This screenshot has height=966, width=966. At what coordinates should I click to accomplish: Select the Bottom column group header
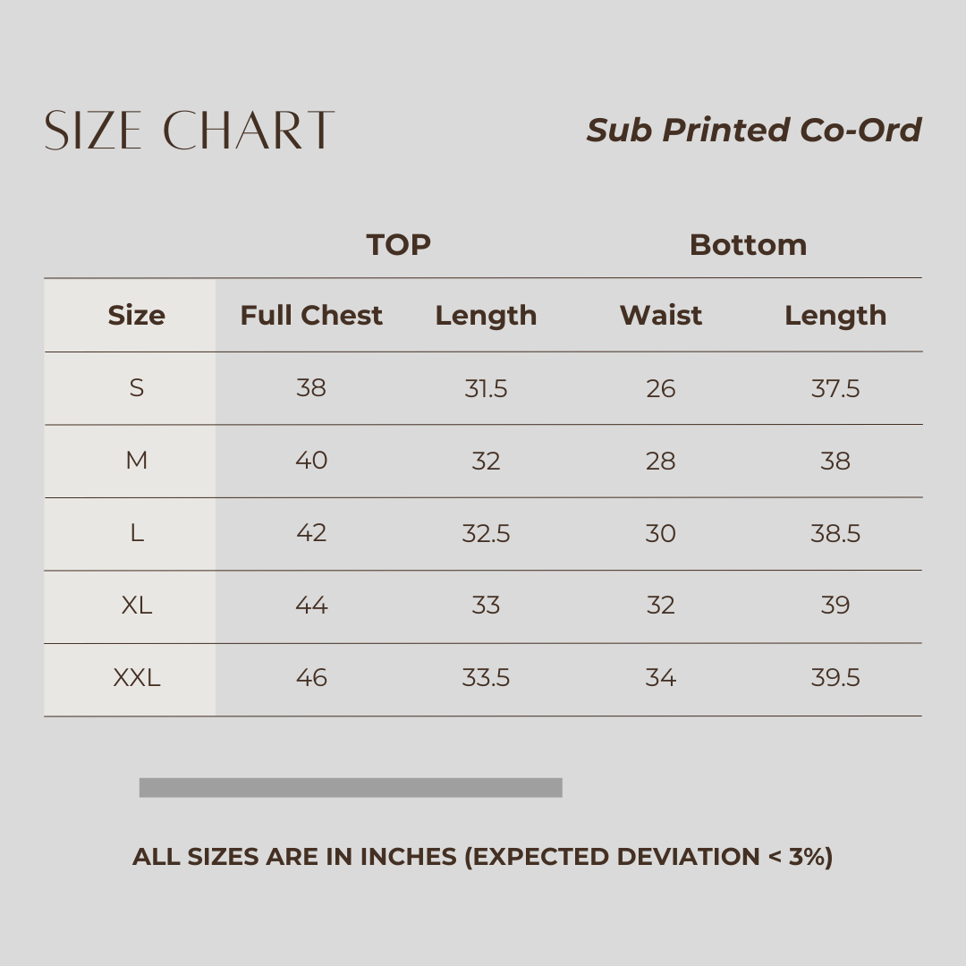tap(748, 244)
